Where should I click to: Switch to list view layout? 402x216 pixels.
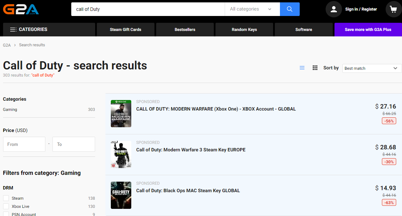pos(302,68)
